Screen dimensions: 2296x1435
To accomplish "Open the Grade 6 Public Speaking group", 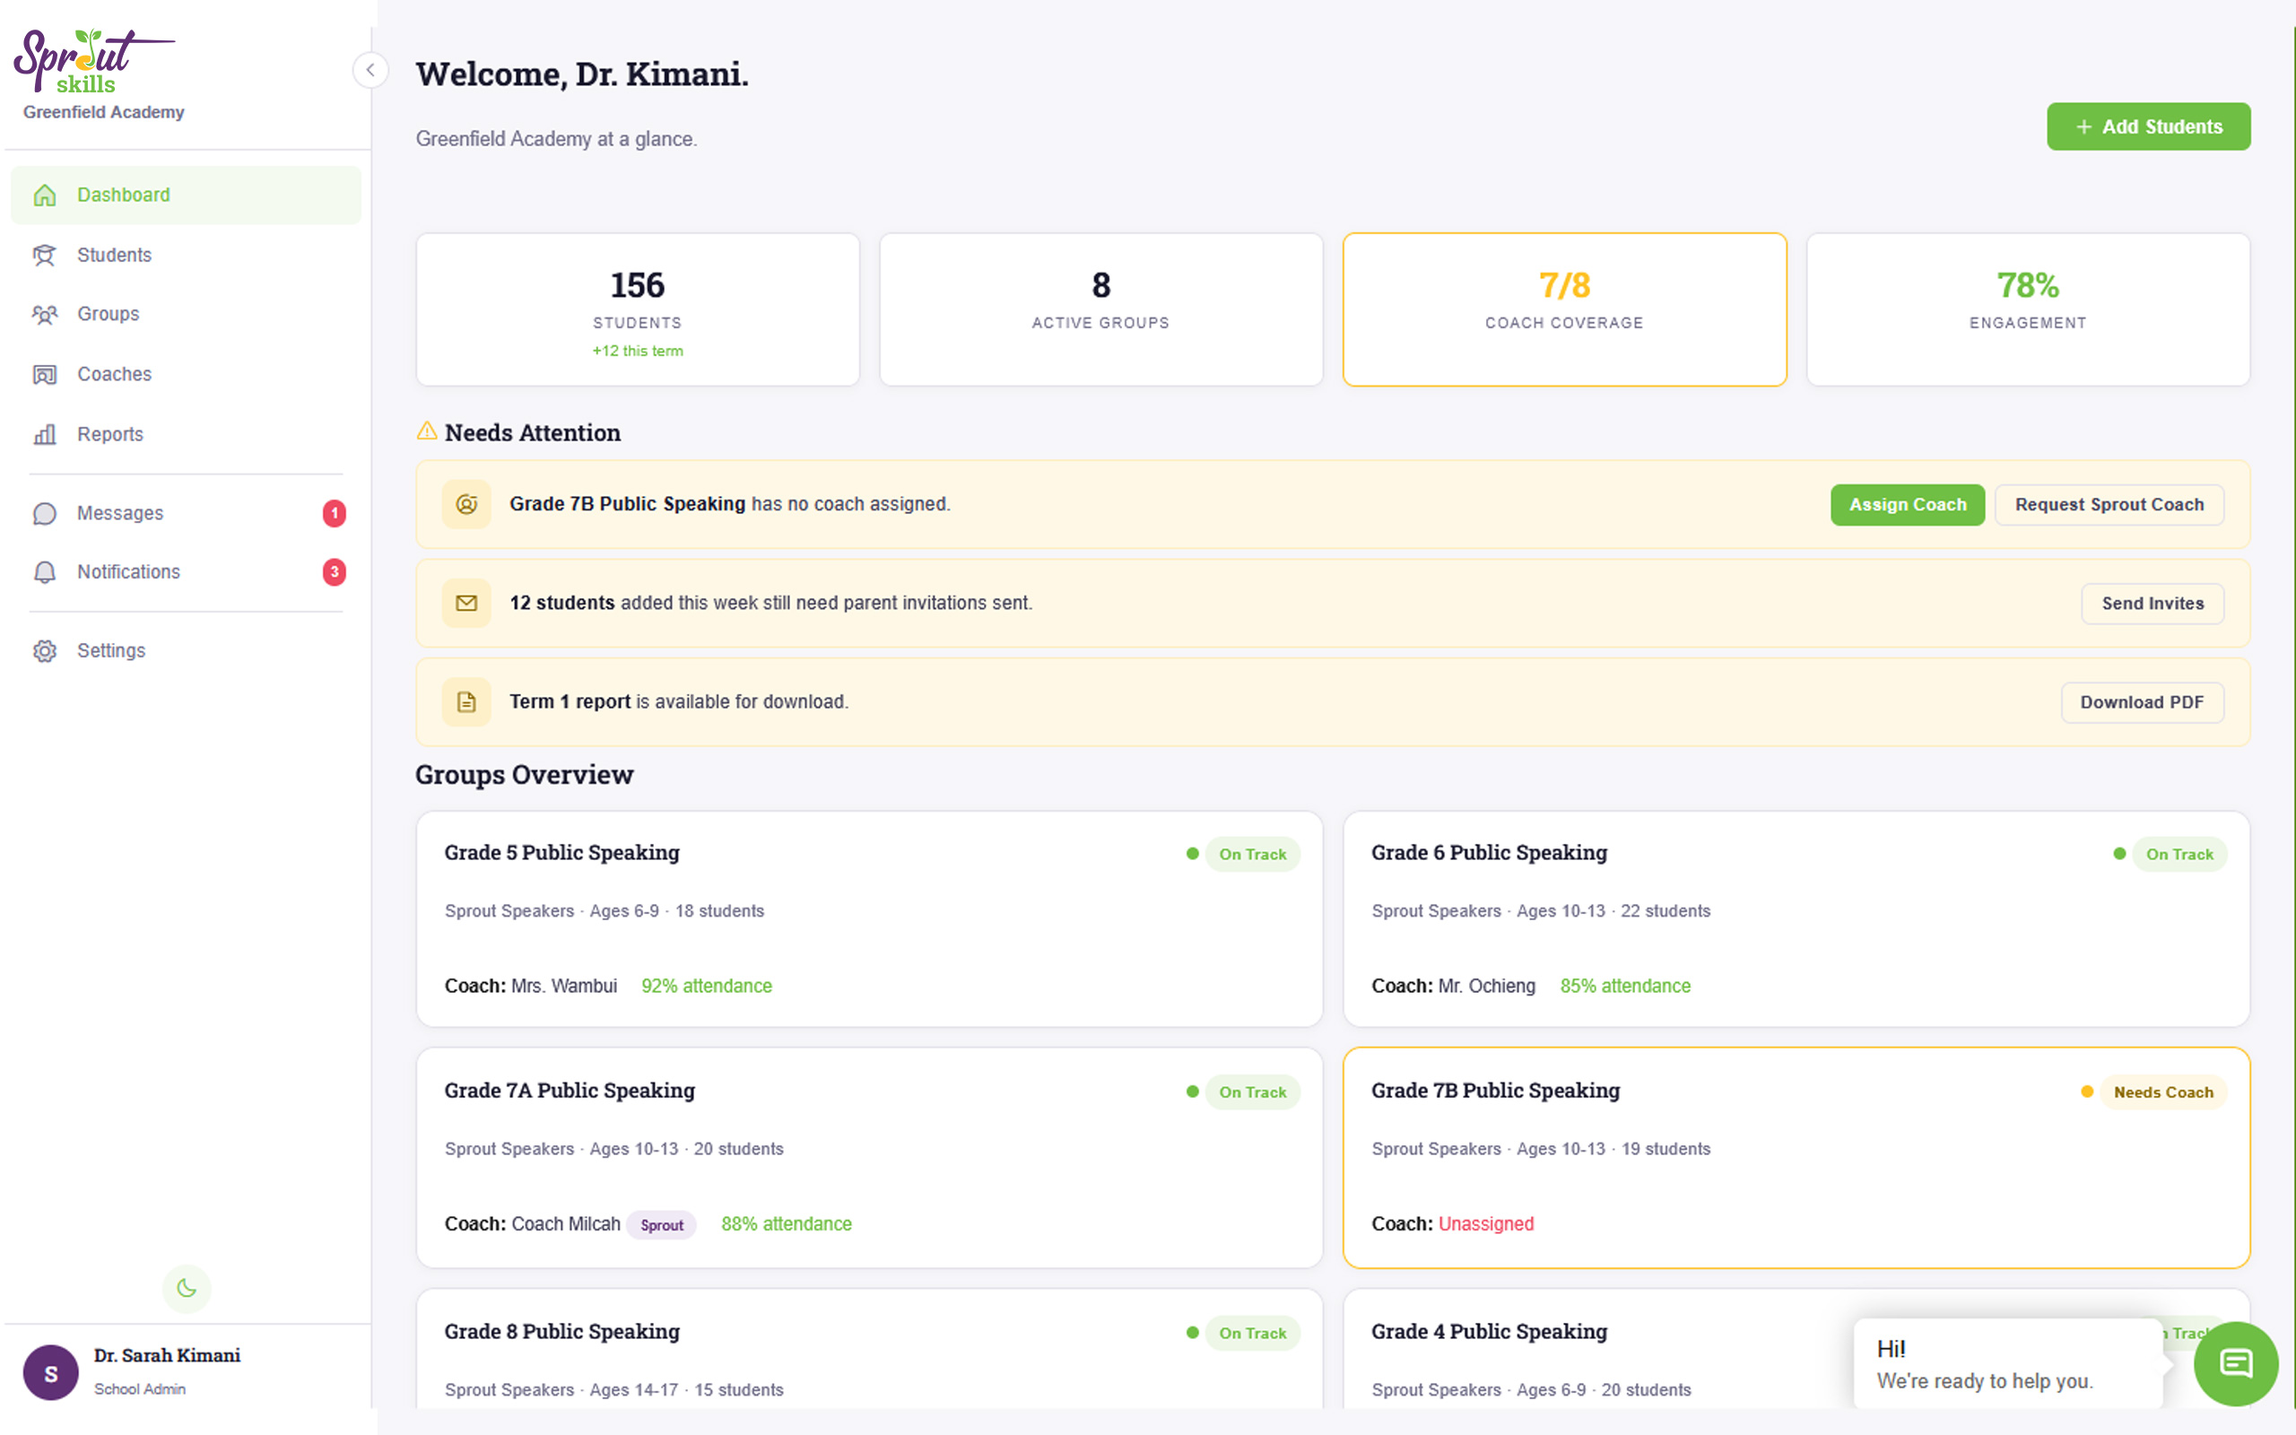I will 1796,918.
